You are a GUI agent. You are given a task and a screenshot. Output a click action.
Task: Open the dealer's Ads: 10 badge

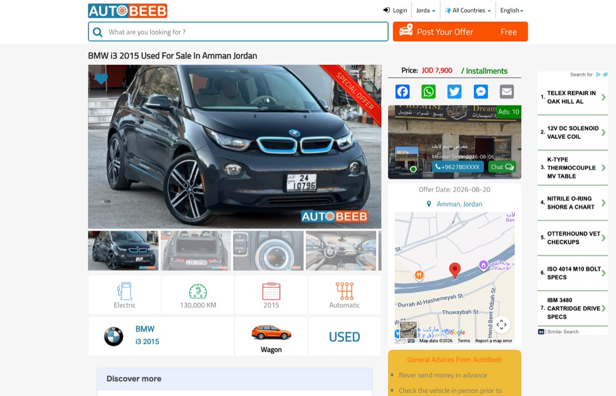(508, 111)
